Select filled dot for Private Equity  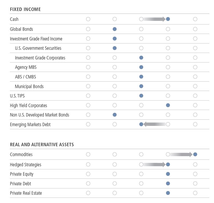168,174
